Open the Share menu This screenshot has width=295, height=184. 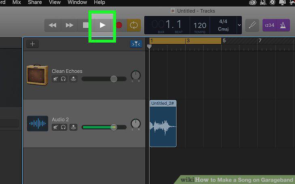[35, 2]
